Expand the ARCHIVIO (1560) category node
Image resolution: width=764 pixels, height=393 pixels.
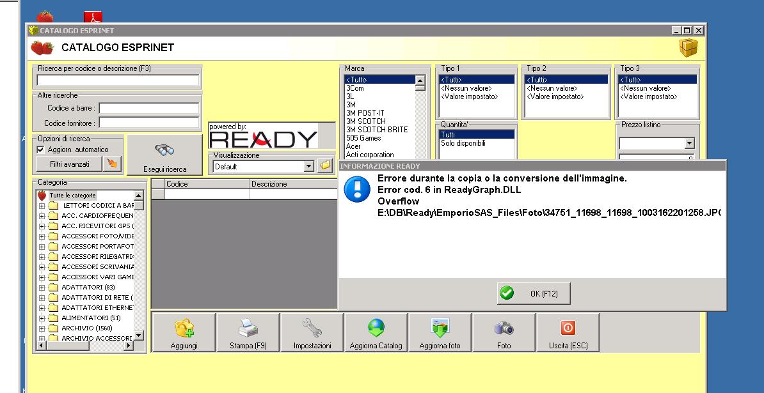[x=42, y=328]
